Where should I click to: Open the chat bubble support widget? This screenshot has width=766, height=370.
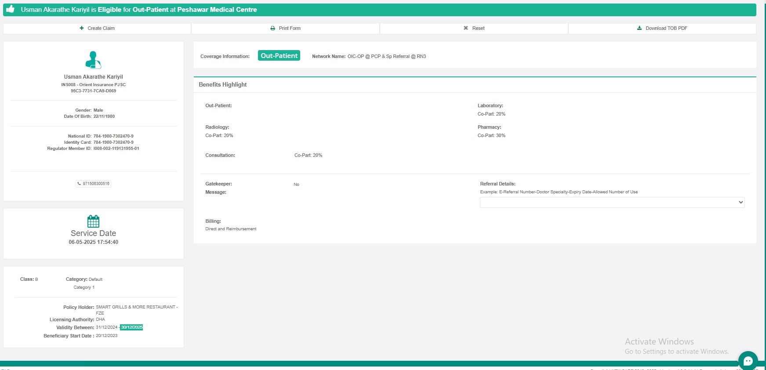[748, 360]
